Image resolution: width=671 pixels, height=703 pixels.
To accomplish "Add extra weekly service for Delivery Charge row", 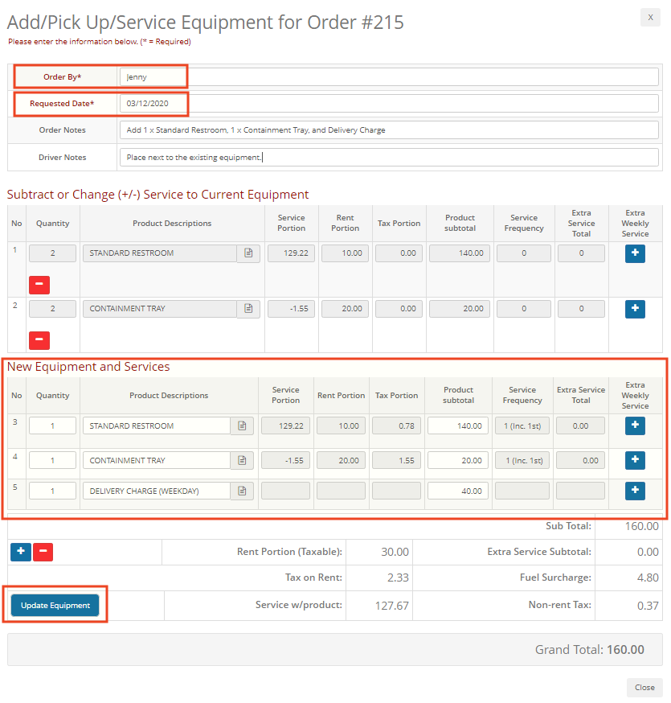I will (x=635, y=491).
